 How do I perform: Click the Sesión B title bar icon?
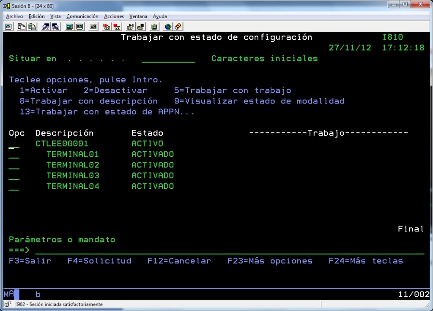(x=7, y=6)
